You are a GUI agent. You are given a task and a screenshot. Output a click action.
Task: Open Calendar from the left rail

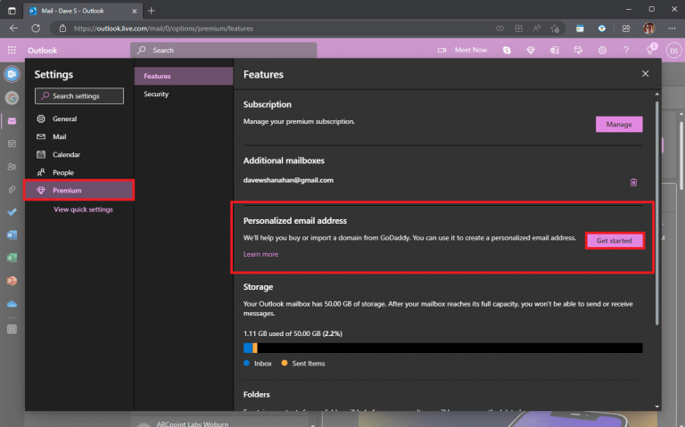[x=12, y=144]
